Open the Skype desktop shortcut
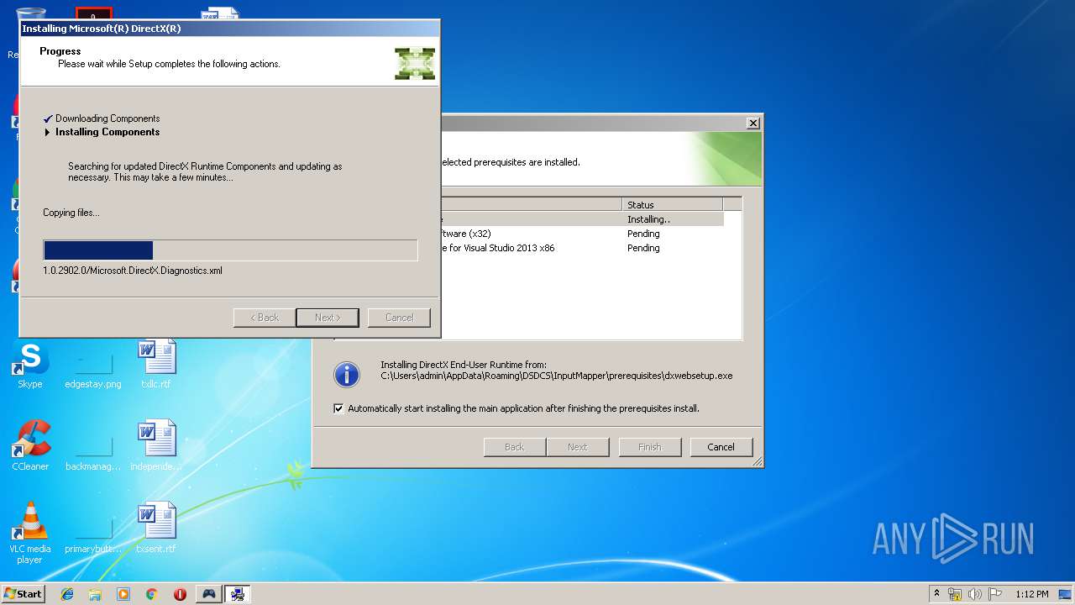 click(30, 364)
